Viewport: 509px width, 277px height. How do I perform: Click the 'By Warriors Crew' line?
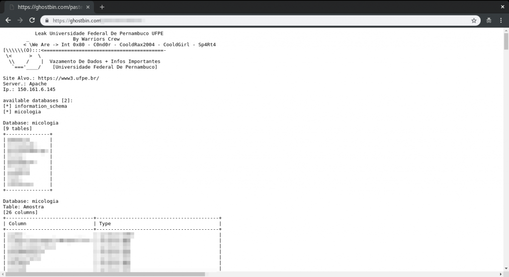click(x=96, y=39)
